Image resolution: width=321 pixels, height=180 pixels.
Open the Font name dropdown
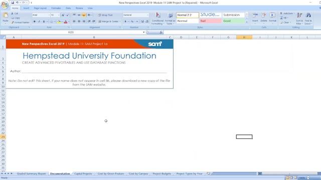point(49,15)
